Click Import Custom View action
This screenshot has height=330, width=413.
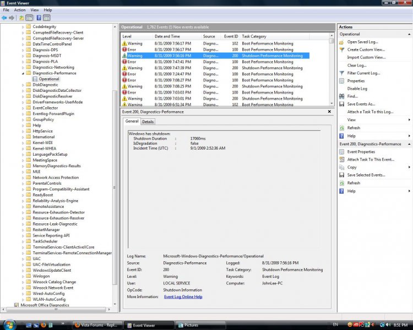coord(366,57)
